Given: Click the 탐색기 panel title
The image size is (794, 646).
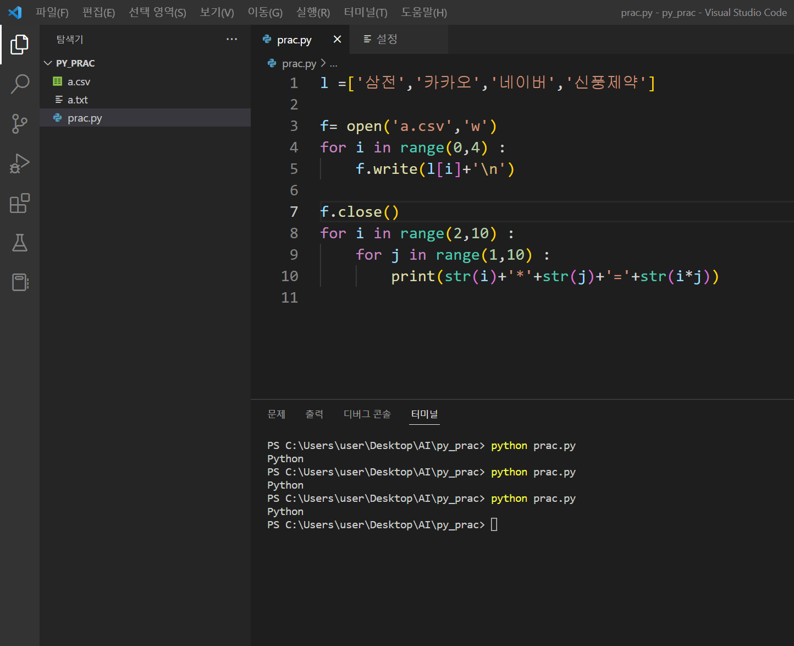Looking at the screenshot, I should (70, 39).
